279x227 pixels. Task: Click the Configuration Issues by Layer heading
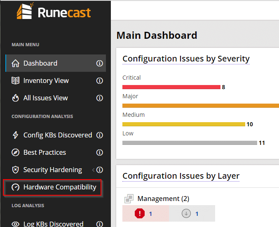coord(181,176)
